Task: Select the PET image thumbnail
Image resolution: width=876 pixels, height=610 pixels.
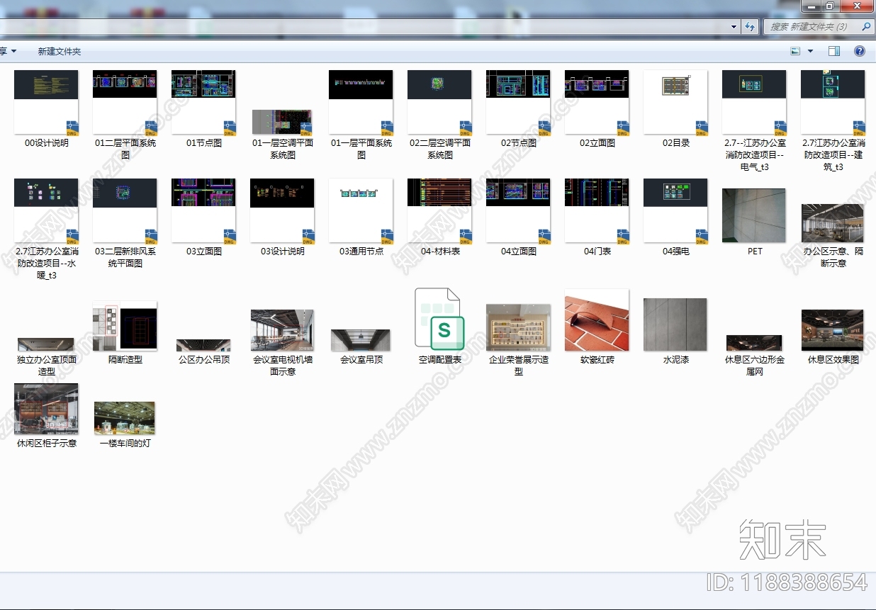Action: coord(754,215)
